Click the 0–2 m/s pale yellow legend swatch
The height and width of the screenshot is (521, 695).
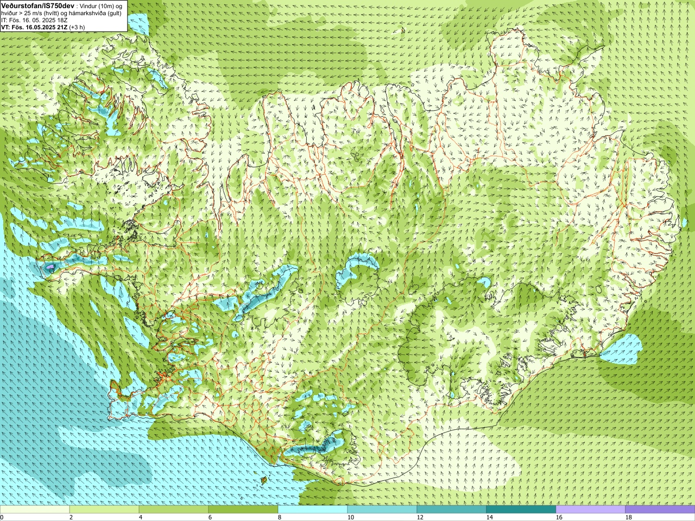35,510
